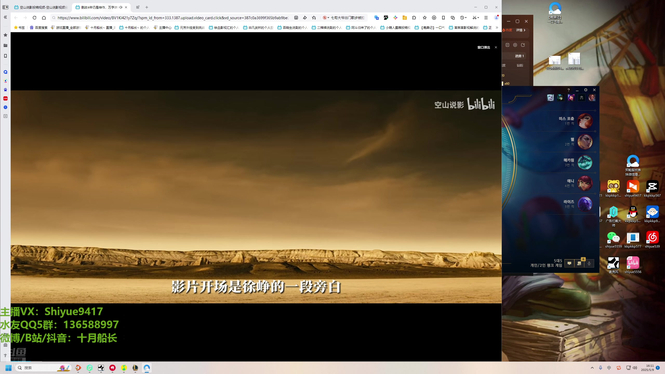Viewport: 665px width, 374px height.
Task: Open the Windows Start menu
Action: point(9,368)
